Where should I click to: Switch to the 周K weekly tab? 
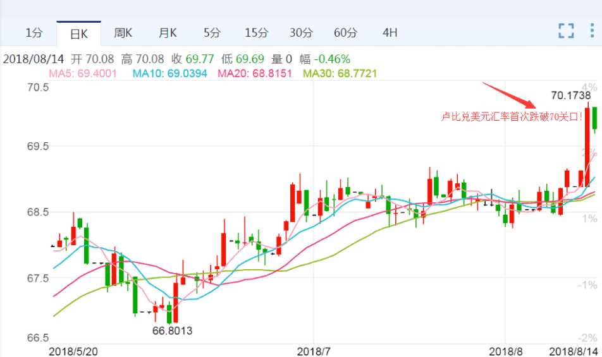(x=123, y=32)
